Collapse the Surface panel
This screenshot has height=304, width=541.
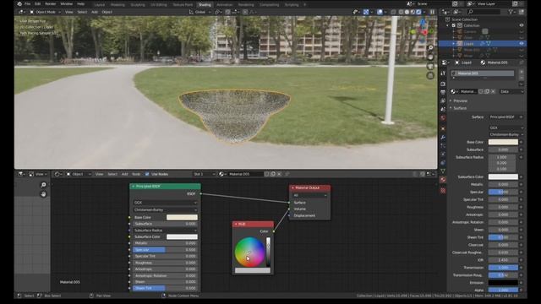pyautogui.click(x=460, y=108)
